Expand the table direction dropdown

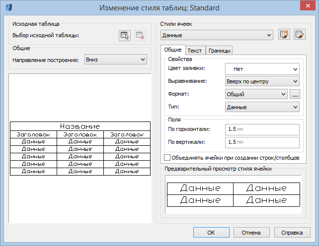[115, 60]
